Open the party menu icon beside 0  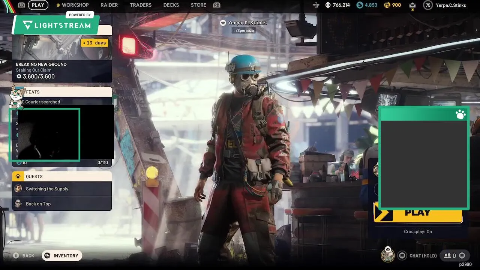tap(462, 256)
